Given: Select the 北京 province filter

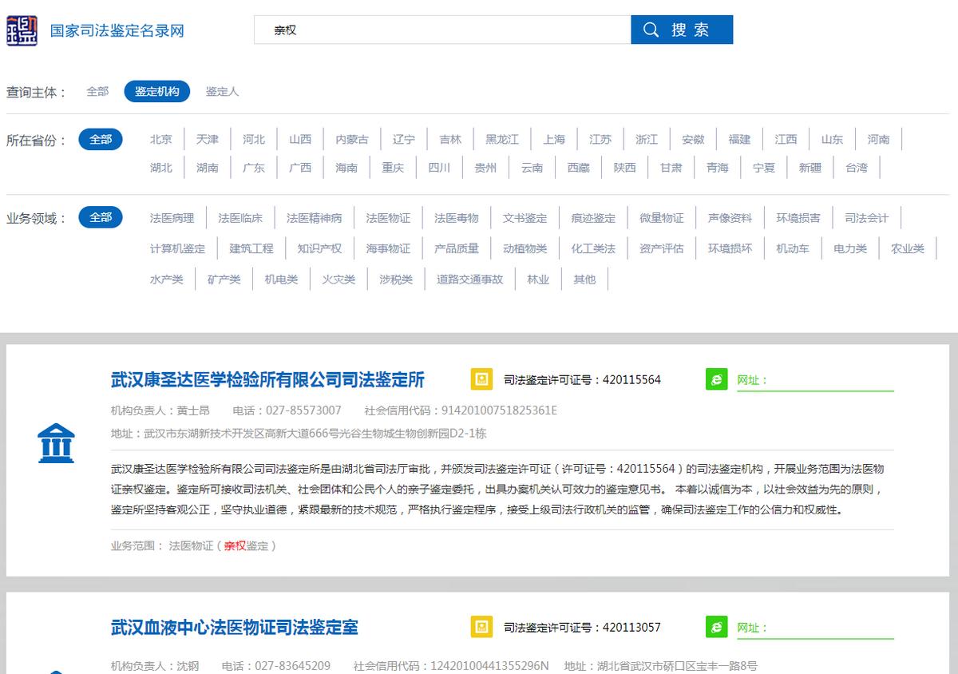Looking at the screenshot, I should point(160,139).
